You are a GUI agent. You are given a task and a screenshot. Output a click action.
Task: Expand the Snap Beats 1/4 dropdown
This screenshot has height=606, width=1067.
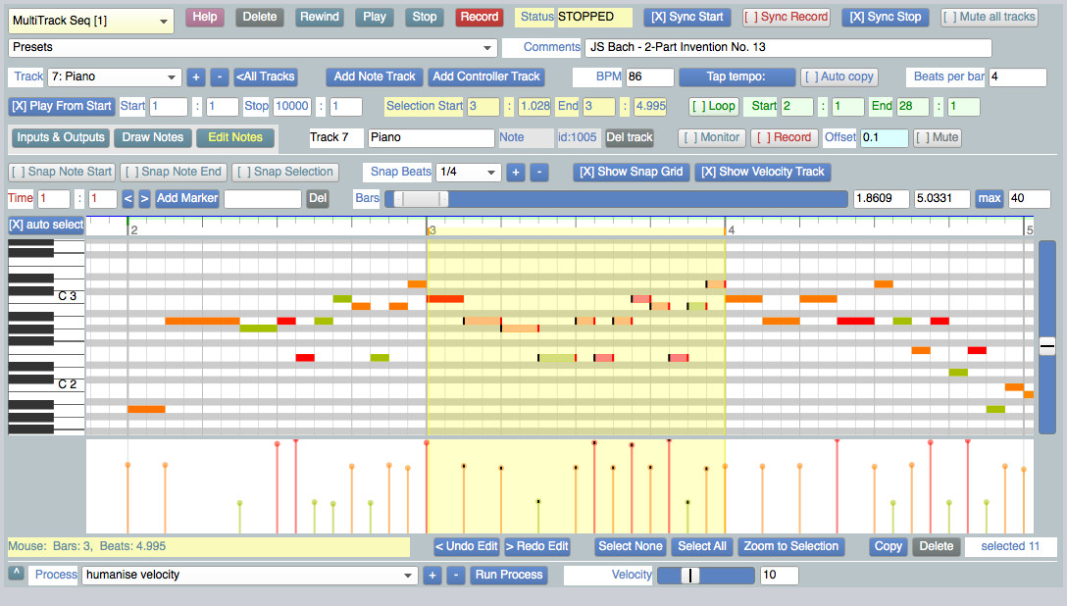pyautogui.click(x=468, y=172)
